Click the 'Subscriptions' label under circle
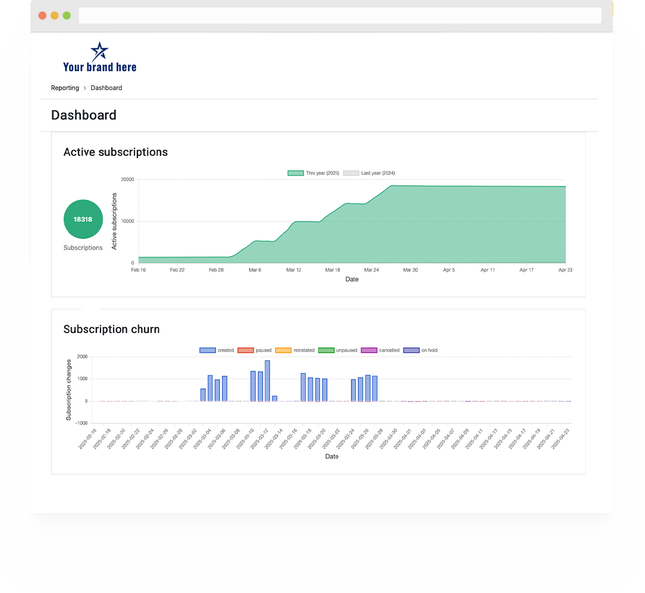645x593 pixels. coord(83,247)
